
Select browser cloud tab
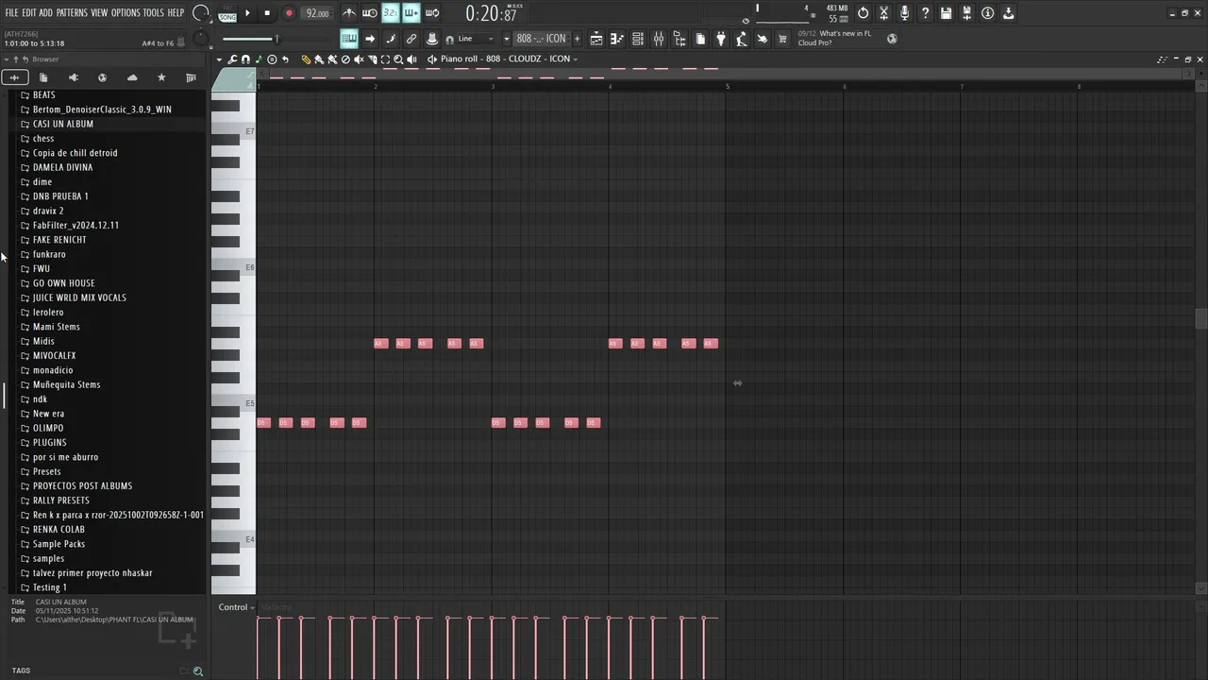coord(131,77)
